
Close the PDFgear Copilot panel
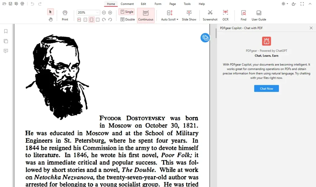[x=311, y=28]
